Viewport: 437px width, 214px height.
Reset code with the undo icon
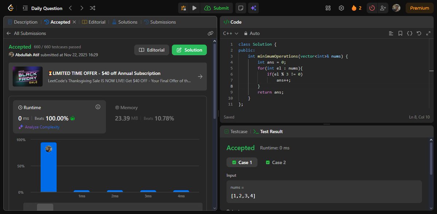coord(419,33)
